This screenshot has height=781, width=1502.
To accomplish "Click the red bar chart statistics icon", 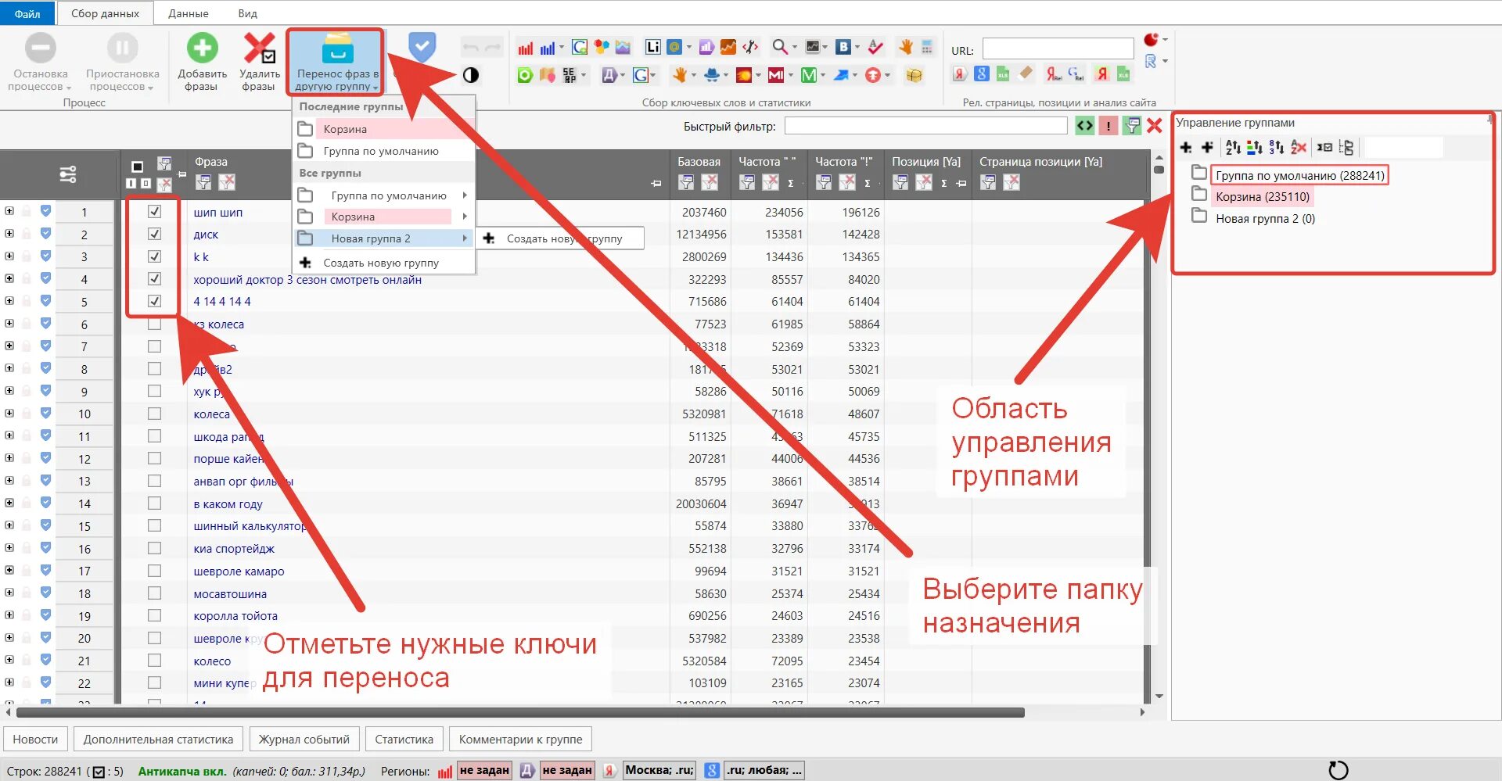I will (x=525, y=48).
